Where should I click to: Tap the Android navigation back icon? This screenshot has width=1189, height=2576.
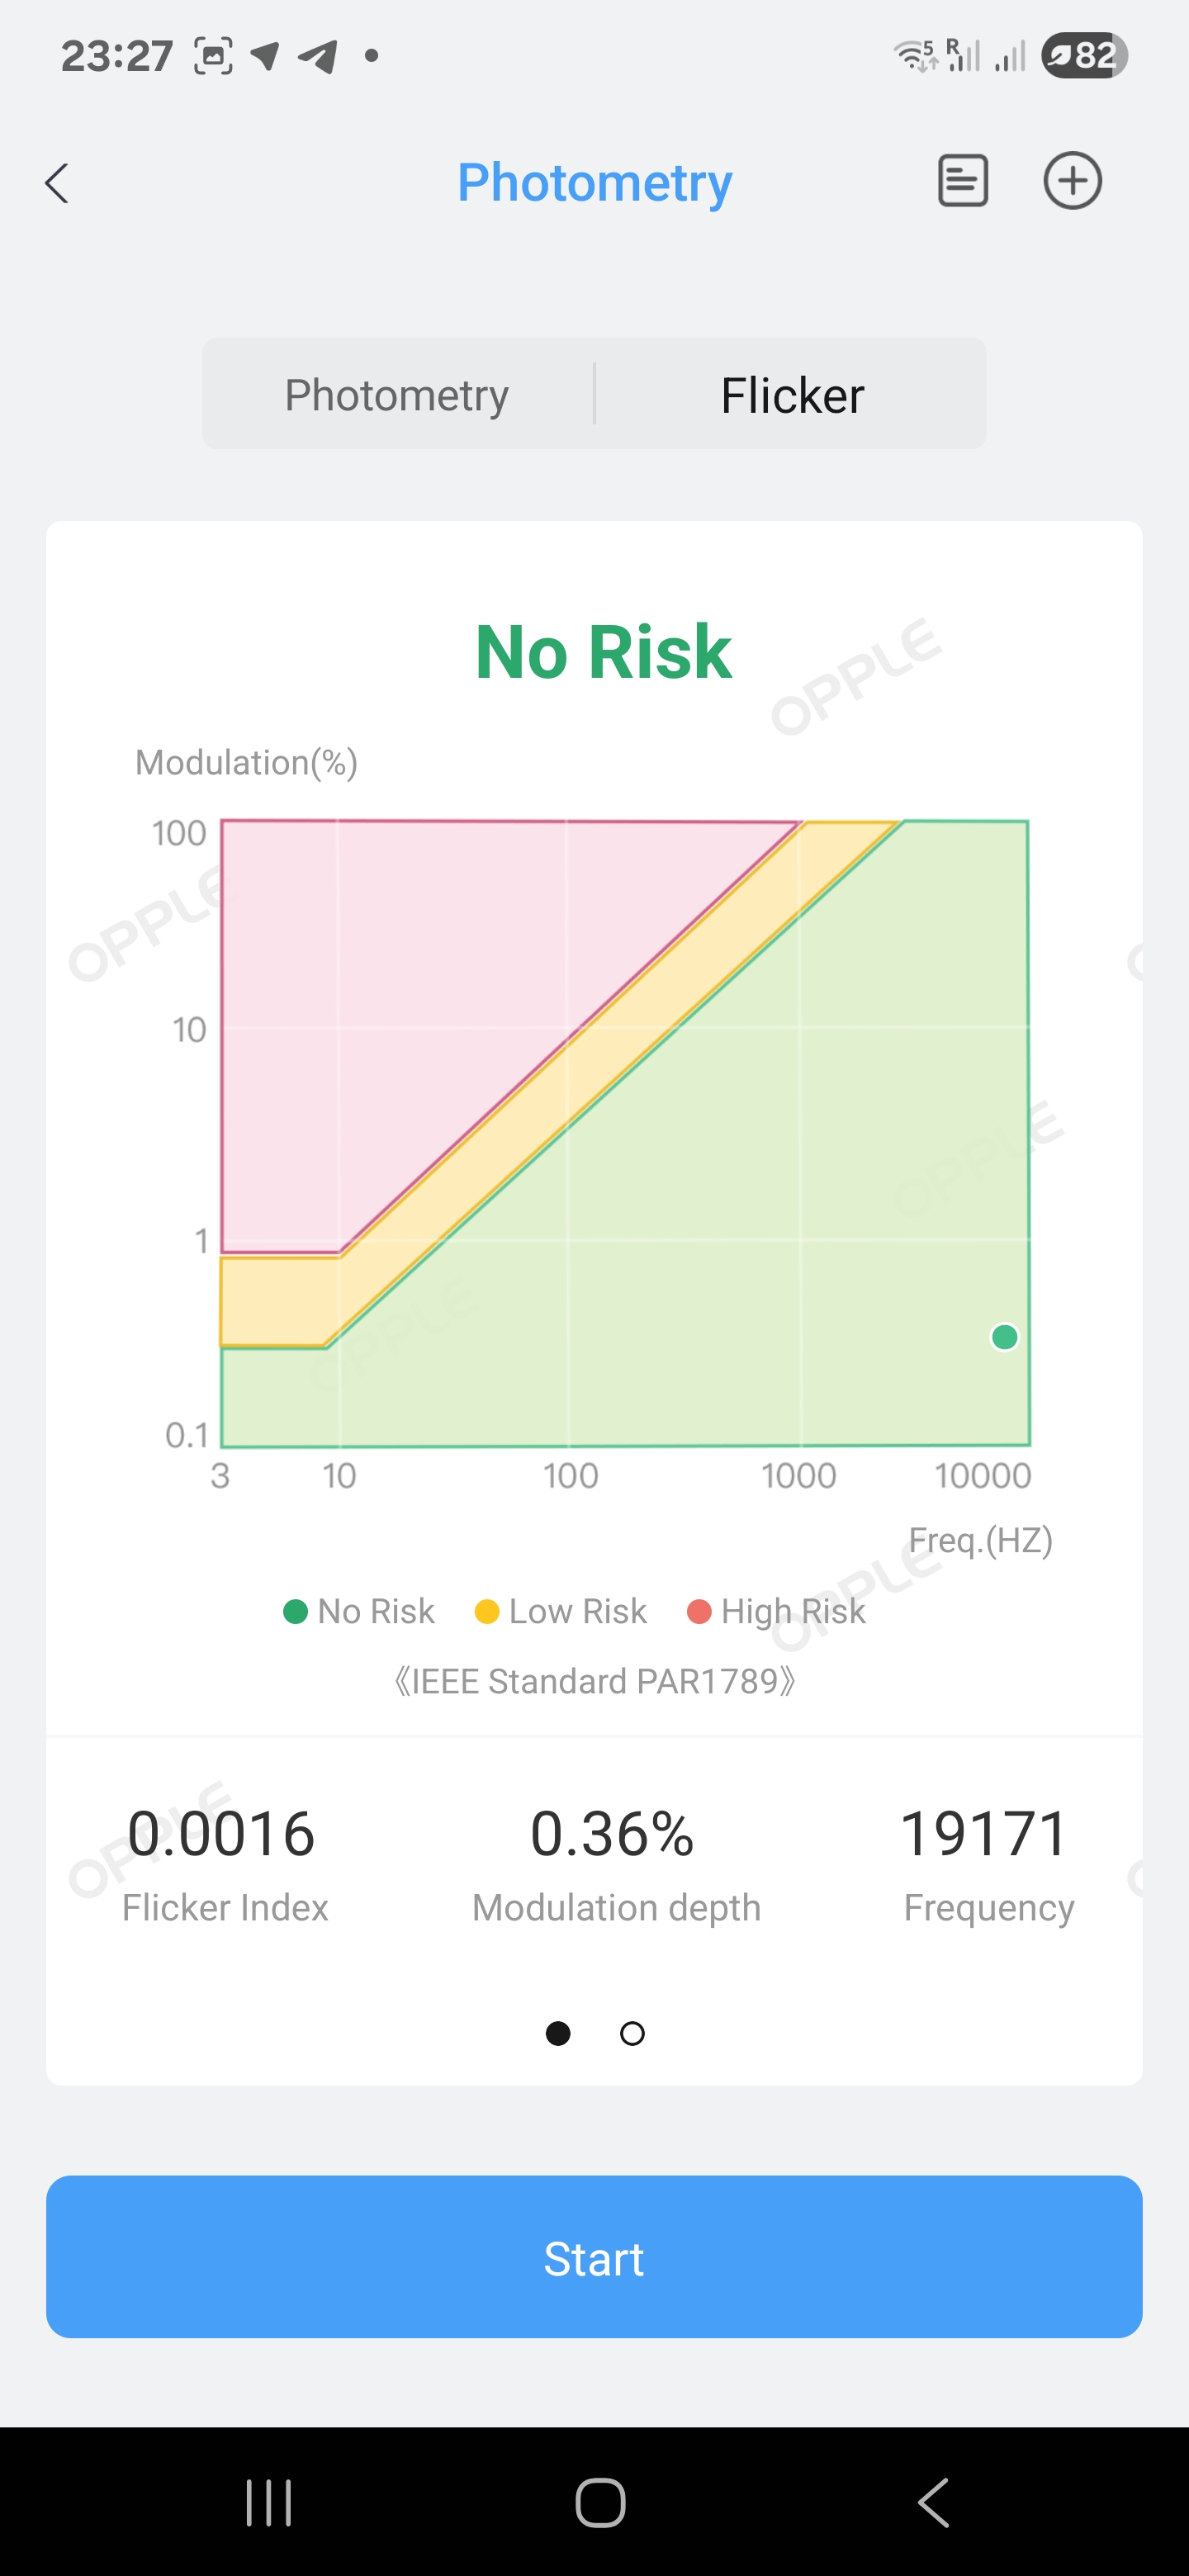932,2503
